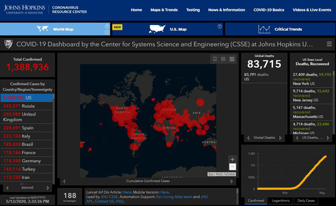Viewport: 336px width, 206px height.
Task: Select the Daily Cases chart tab
Action: (306, 201)
